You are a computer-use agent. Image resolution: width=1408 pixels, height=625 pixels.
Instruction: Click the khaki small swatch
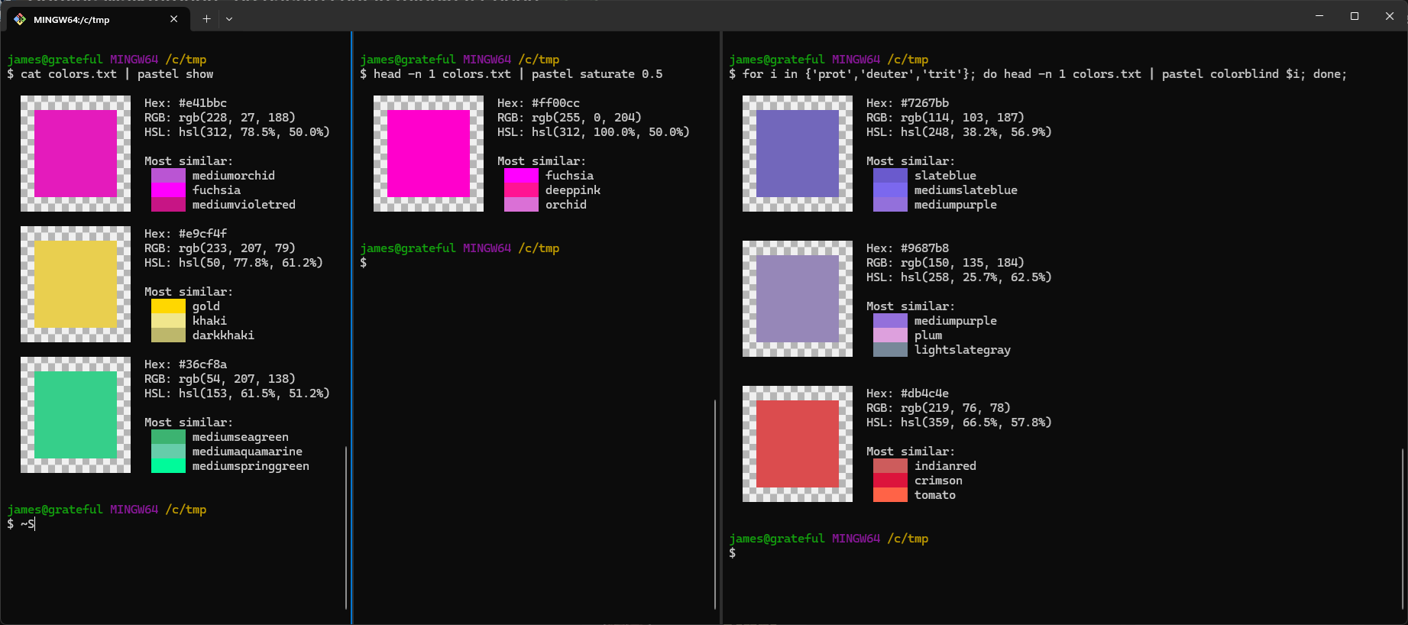point(168,321)
